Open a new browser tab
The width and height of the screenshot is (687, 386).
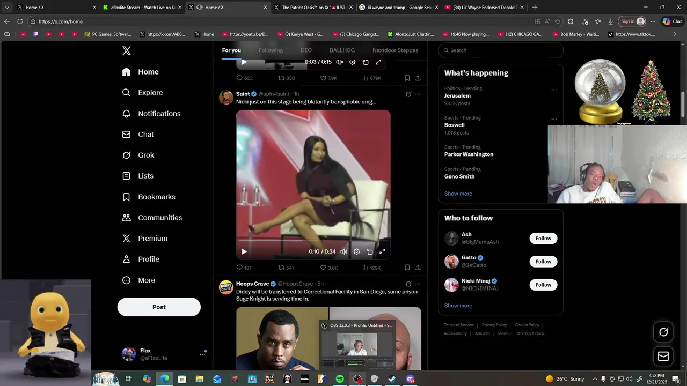coord(535,7)
